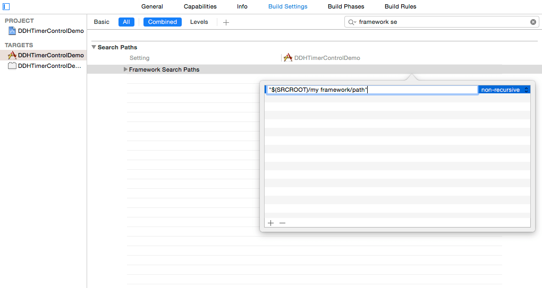
Task: Click the add build setting plus icon
Action: tap(226, 22)
